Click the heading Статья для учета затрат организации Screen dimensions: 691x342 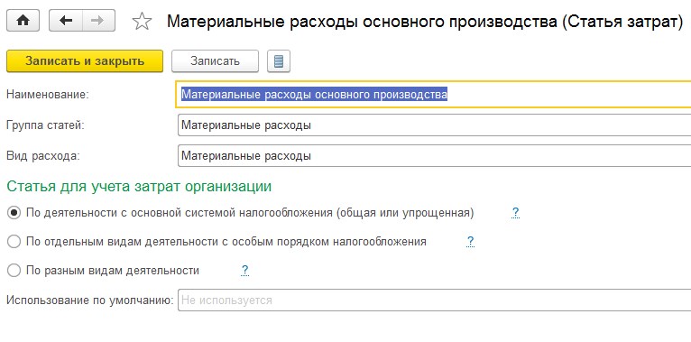[139, 186]
